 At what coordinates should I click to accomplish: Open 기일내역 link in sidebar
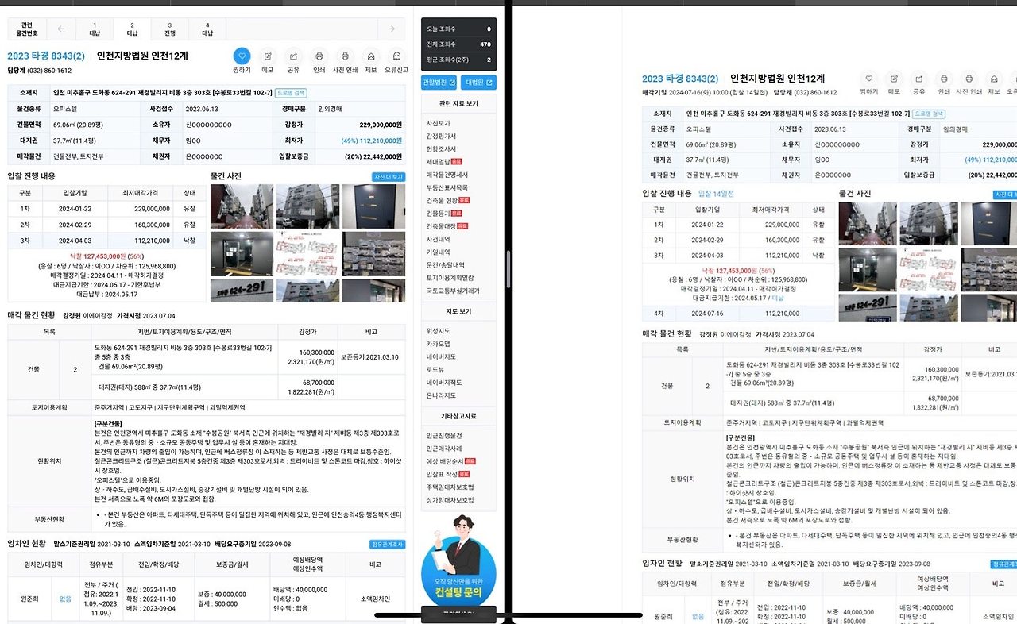point(439,252)
